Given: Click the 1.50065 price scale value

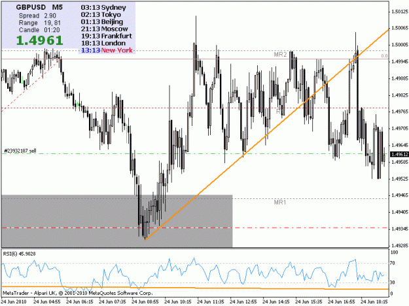Looking at the screenshot, I should 400,28.
